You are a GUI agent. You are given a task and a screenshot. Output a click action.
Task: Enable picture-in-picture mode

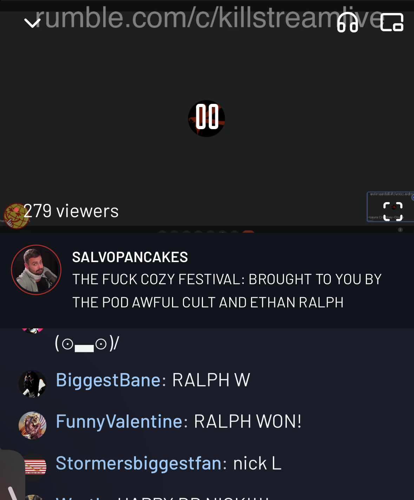click(x=392, y=22)
